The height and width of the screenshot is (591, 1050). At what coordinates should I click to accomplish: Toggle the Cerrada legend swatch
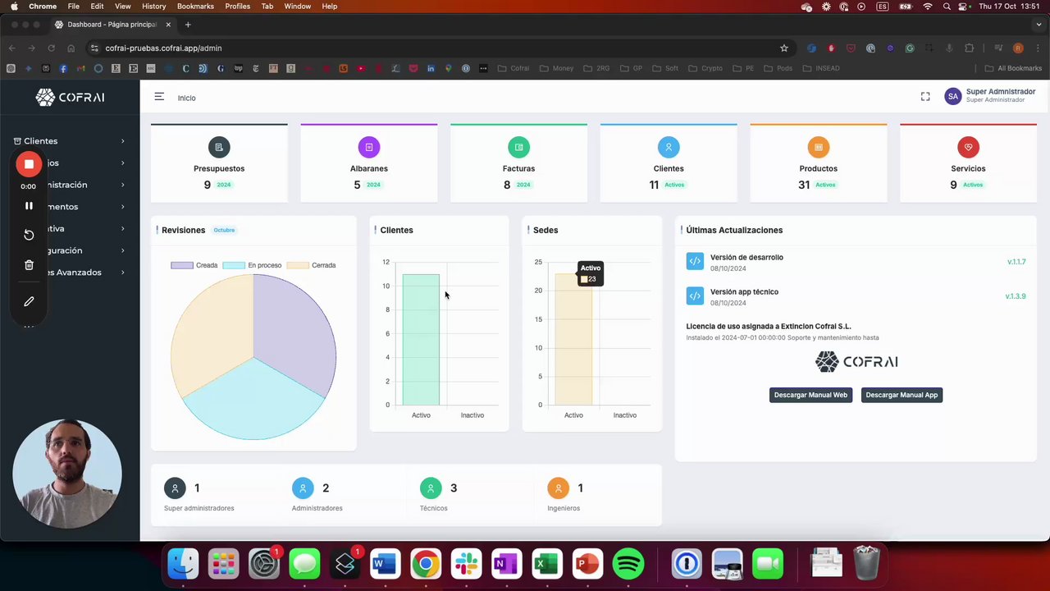pos(298,265)
